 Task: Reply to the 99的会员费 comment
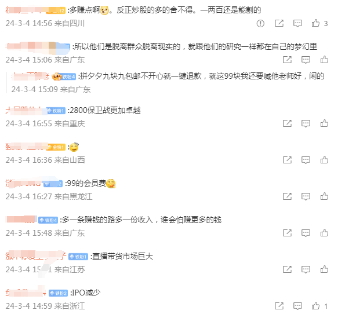tap(306, 196)
